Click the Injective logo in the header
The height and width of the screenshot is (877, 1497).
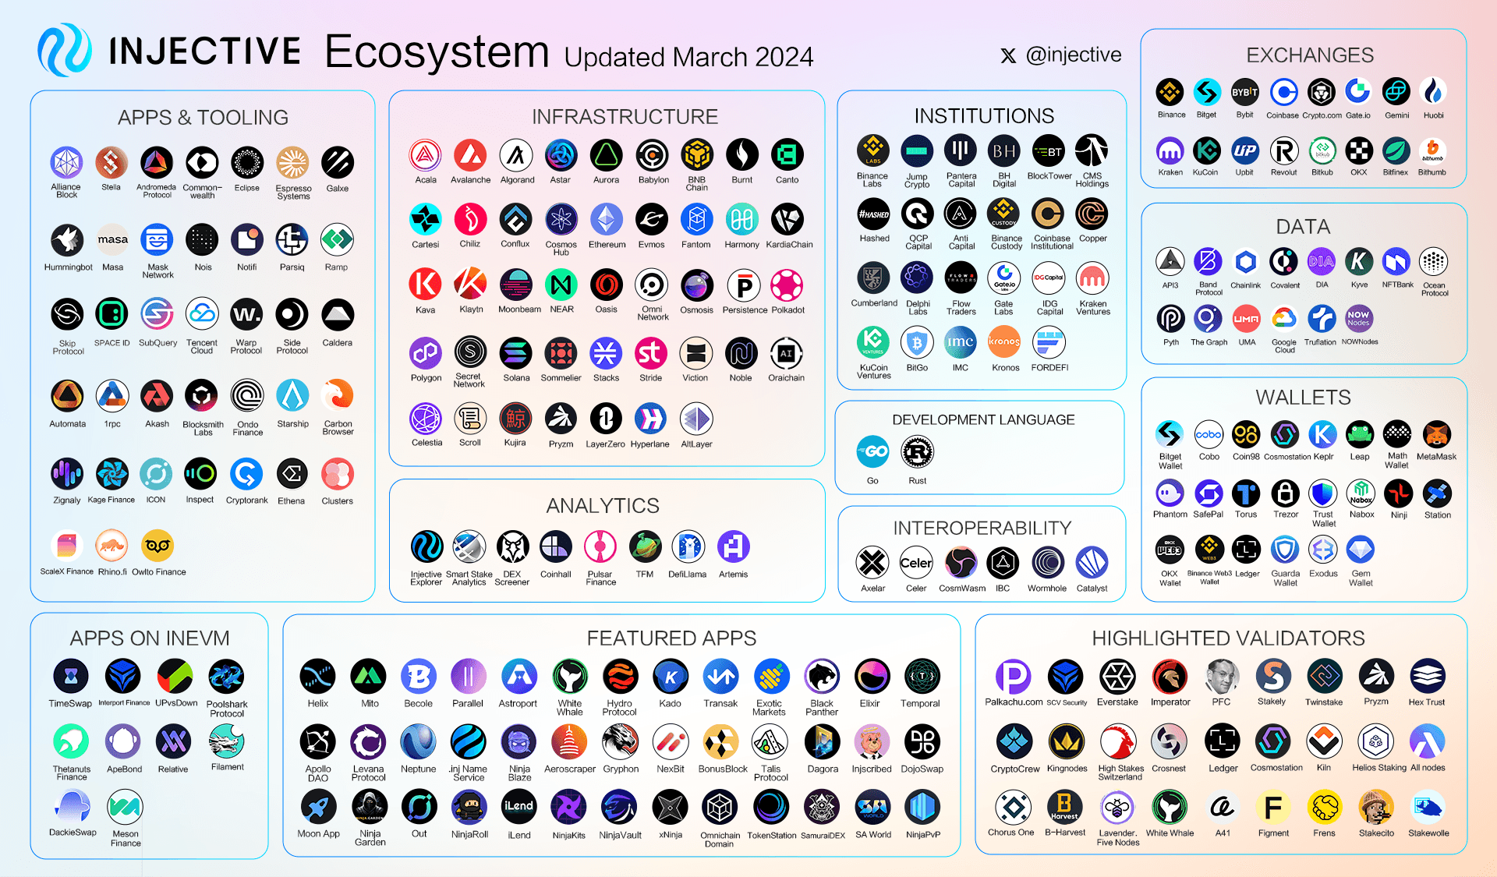tap(65, 50)
